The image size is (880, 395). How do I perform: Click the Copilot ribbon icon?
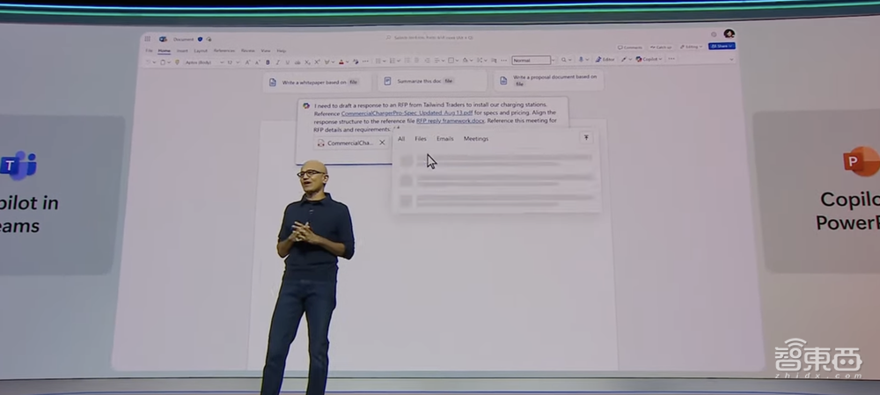pyautogui.click(x=646, y=59)
